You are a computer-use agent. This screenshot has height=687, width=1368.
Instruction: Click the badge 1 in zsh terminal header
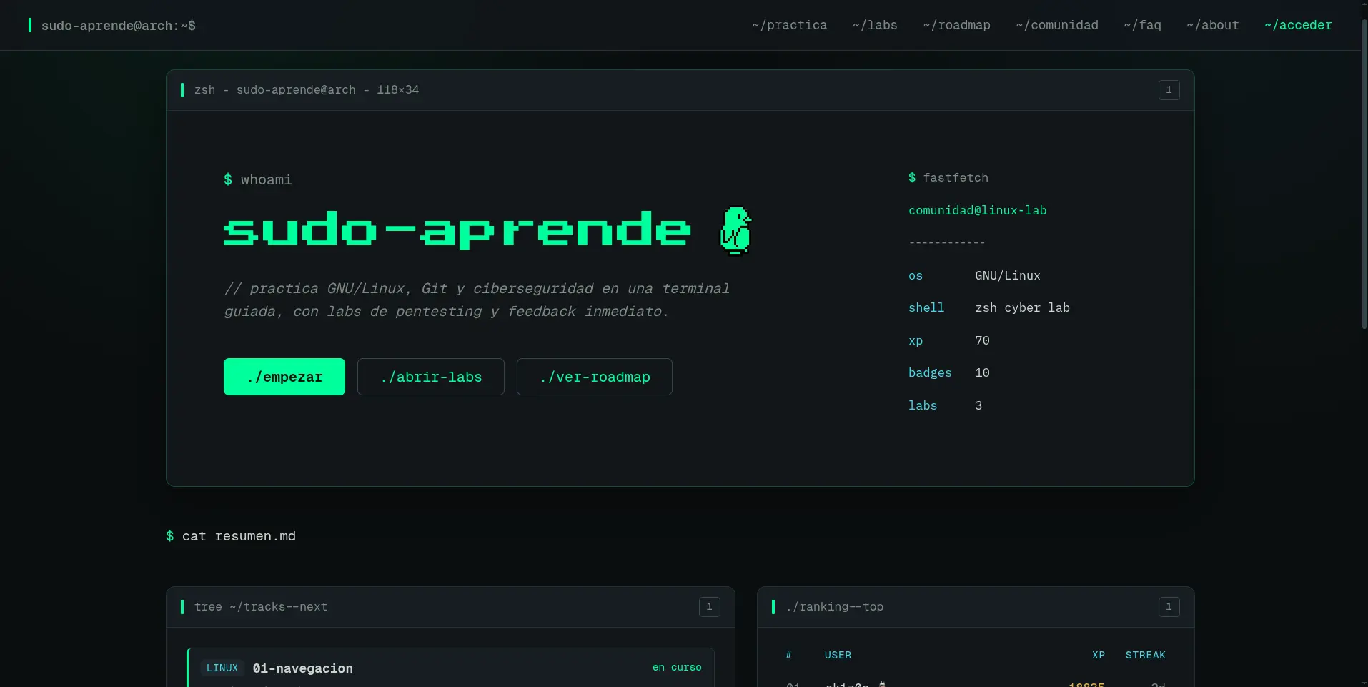point(1169,90)
